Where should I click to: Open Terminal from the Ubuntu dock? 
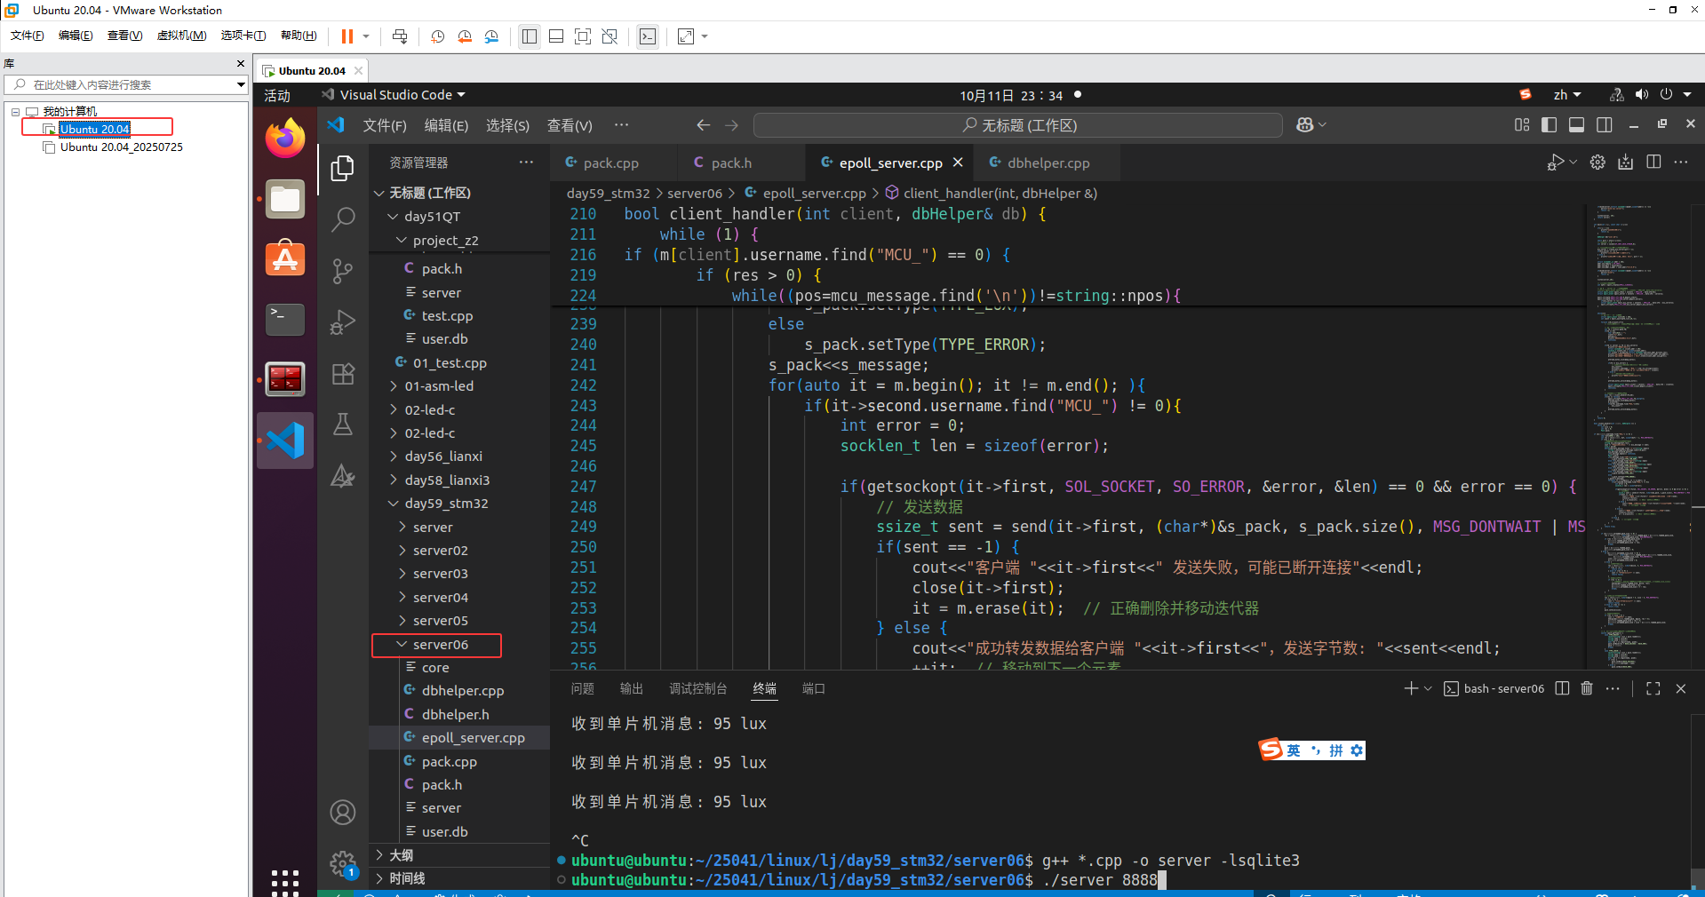point(285,319)
